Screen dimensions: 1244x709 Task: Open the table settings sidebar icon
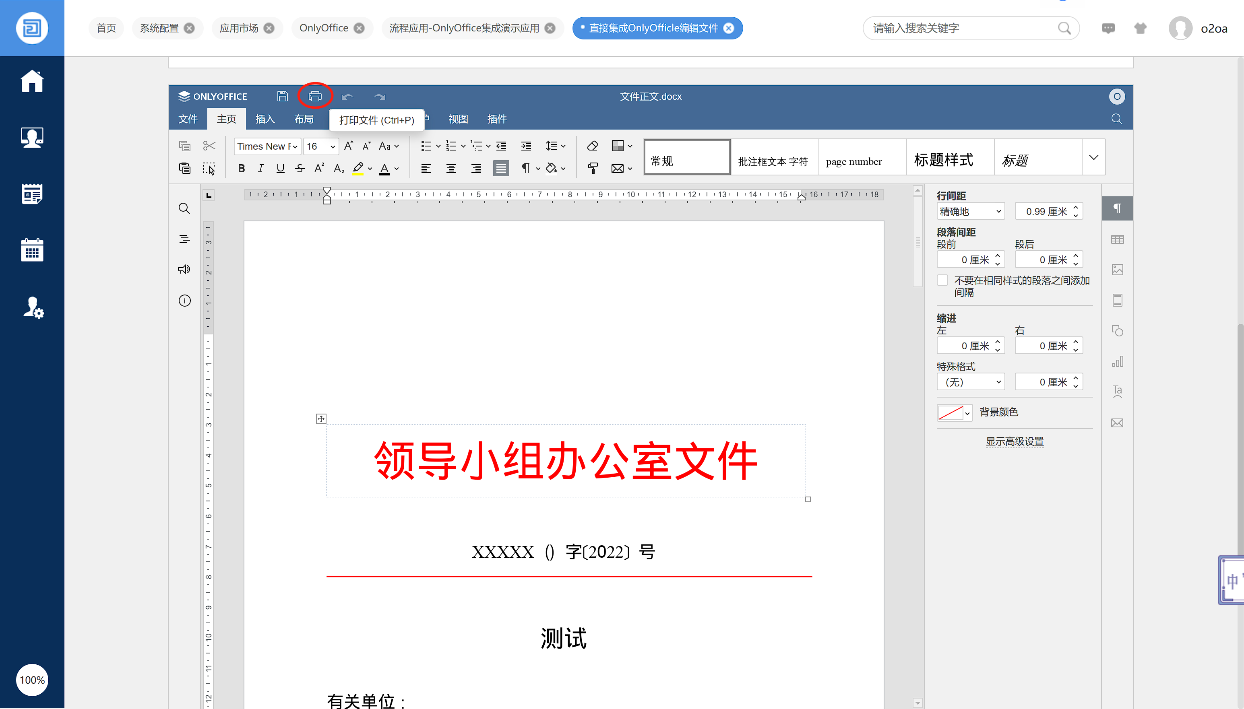click(x=1117, y=239)
